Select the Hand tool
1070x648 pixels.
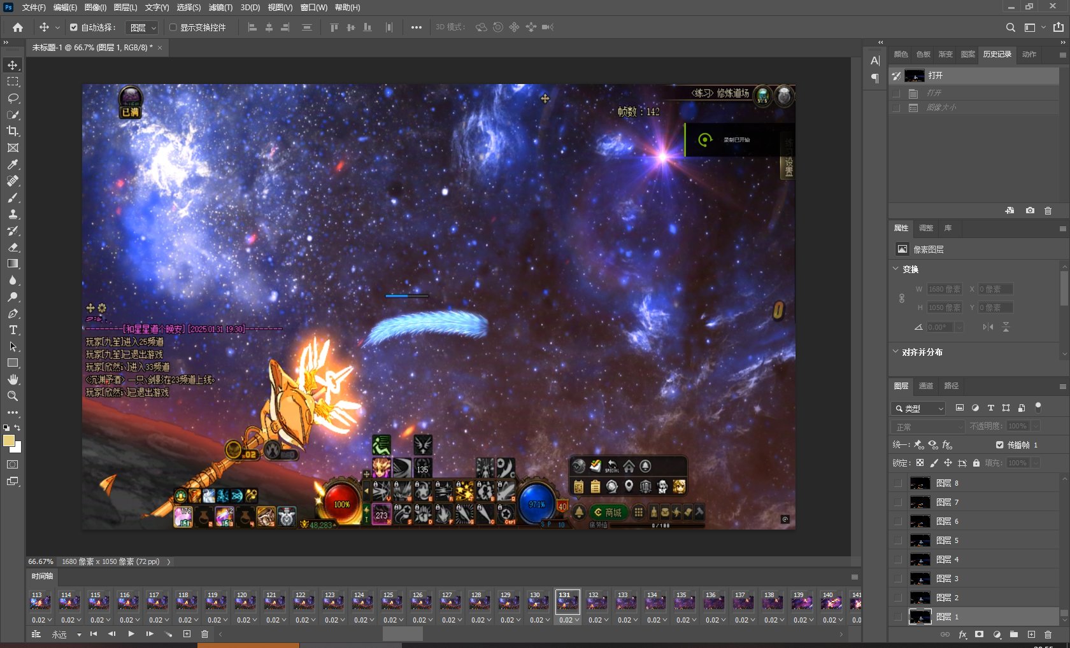tap(13, 379)
